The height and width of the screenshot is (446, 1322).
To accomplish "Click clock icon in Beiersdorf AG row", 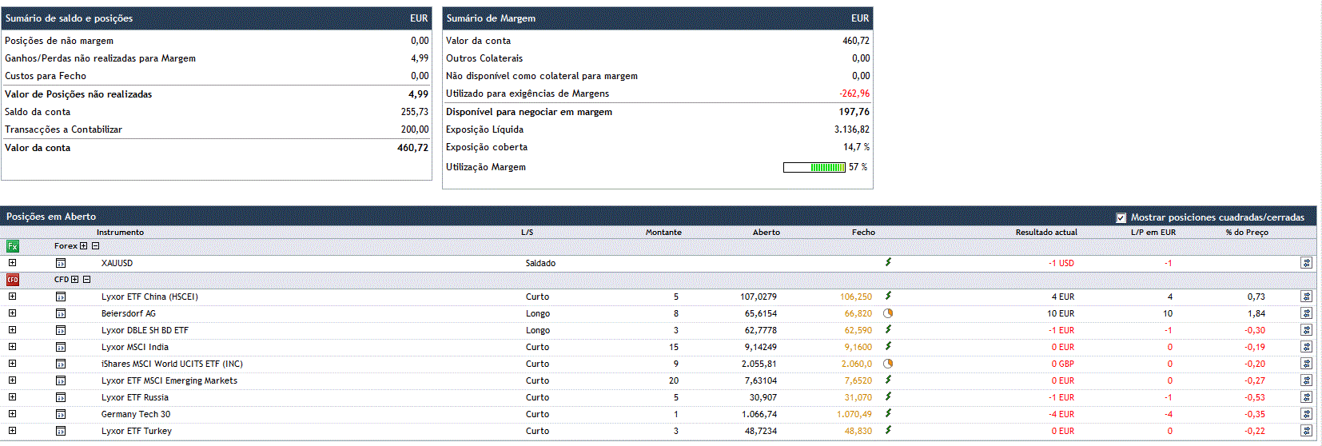I will (x=888, y=313).
